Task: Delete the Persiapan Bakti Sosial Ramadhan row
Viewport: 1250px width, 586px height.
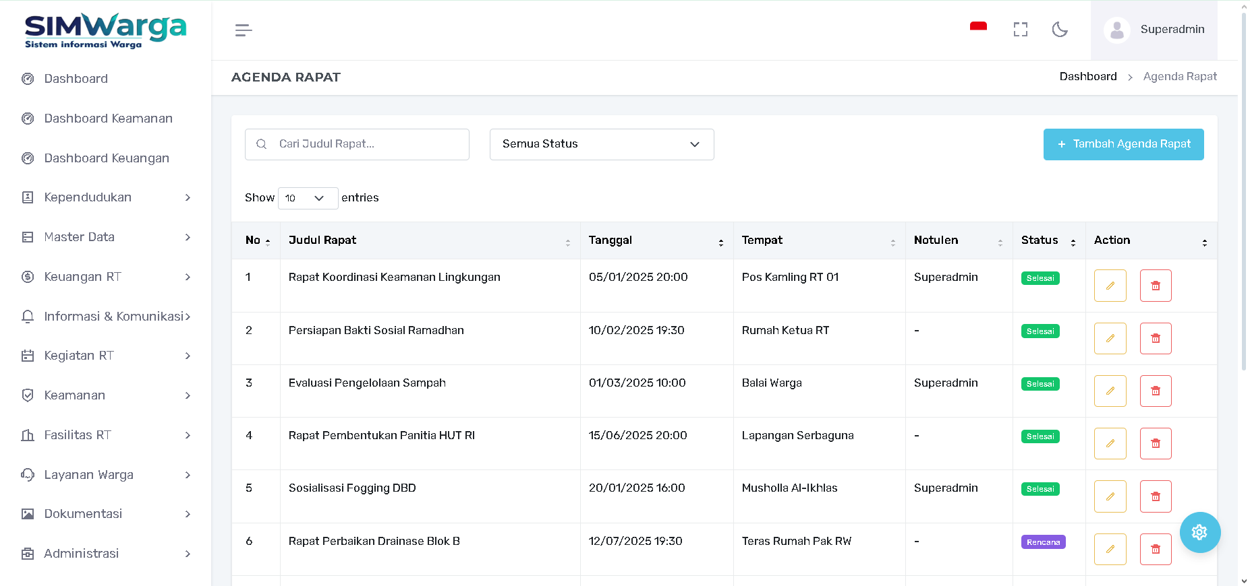Action: coord(1155,338)
